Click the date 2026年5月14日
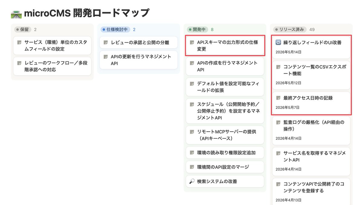 point(288,52)
